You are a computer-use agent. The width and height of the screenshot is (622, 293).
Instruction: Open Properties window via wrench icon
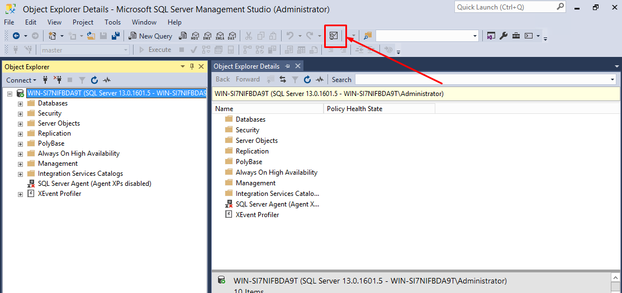click(503, 36)
